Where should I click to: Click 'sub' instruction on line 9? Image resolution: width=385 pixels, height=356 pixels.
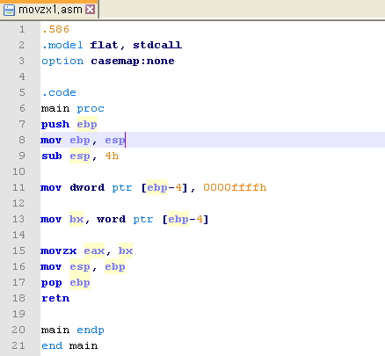[52, 156]
